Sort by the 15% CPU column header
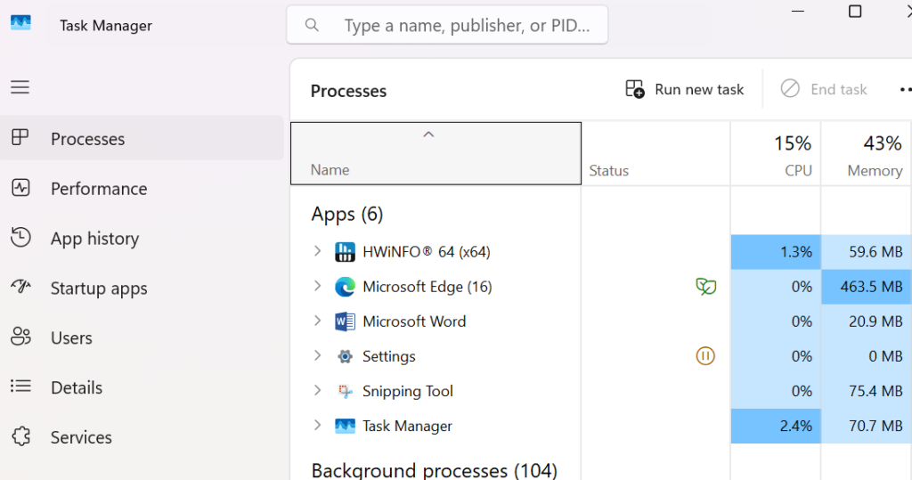 click(776, 153)
